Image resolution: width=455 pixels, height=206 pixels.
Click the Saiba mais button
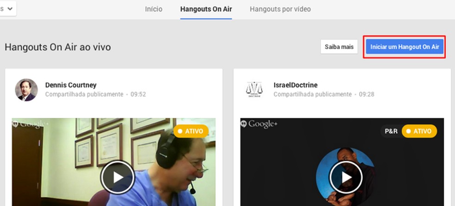click(x=339, y=47)
